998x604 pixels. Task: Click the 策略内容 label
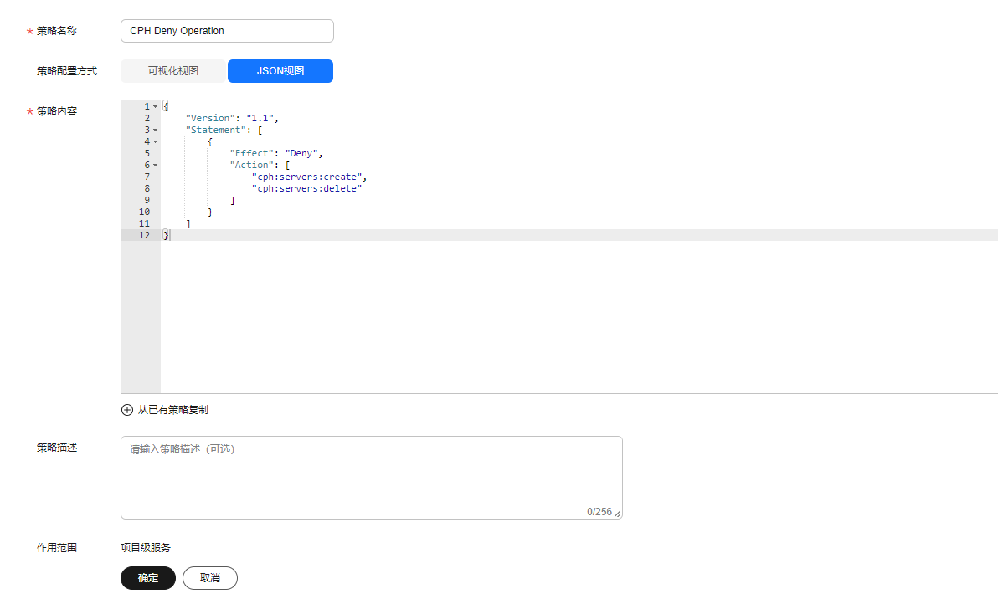(x=57, y=111)
